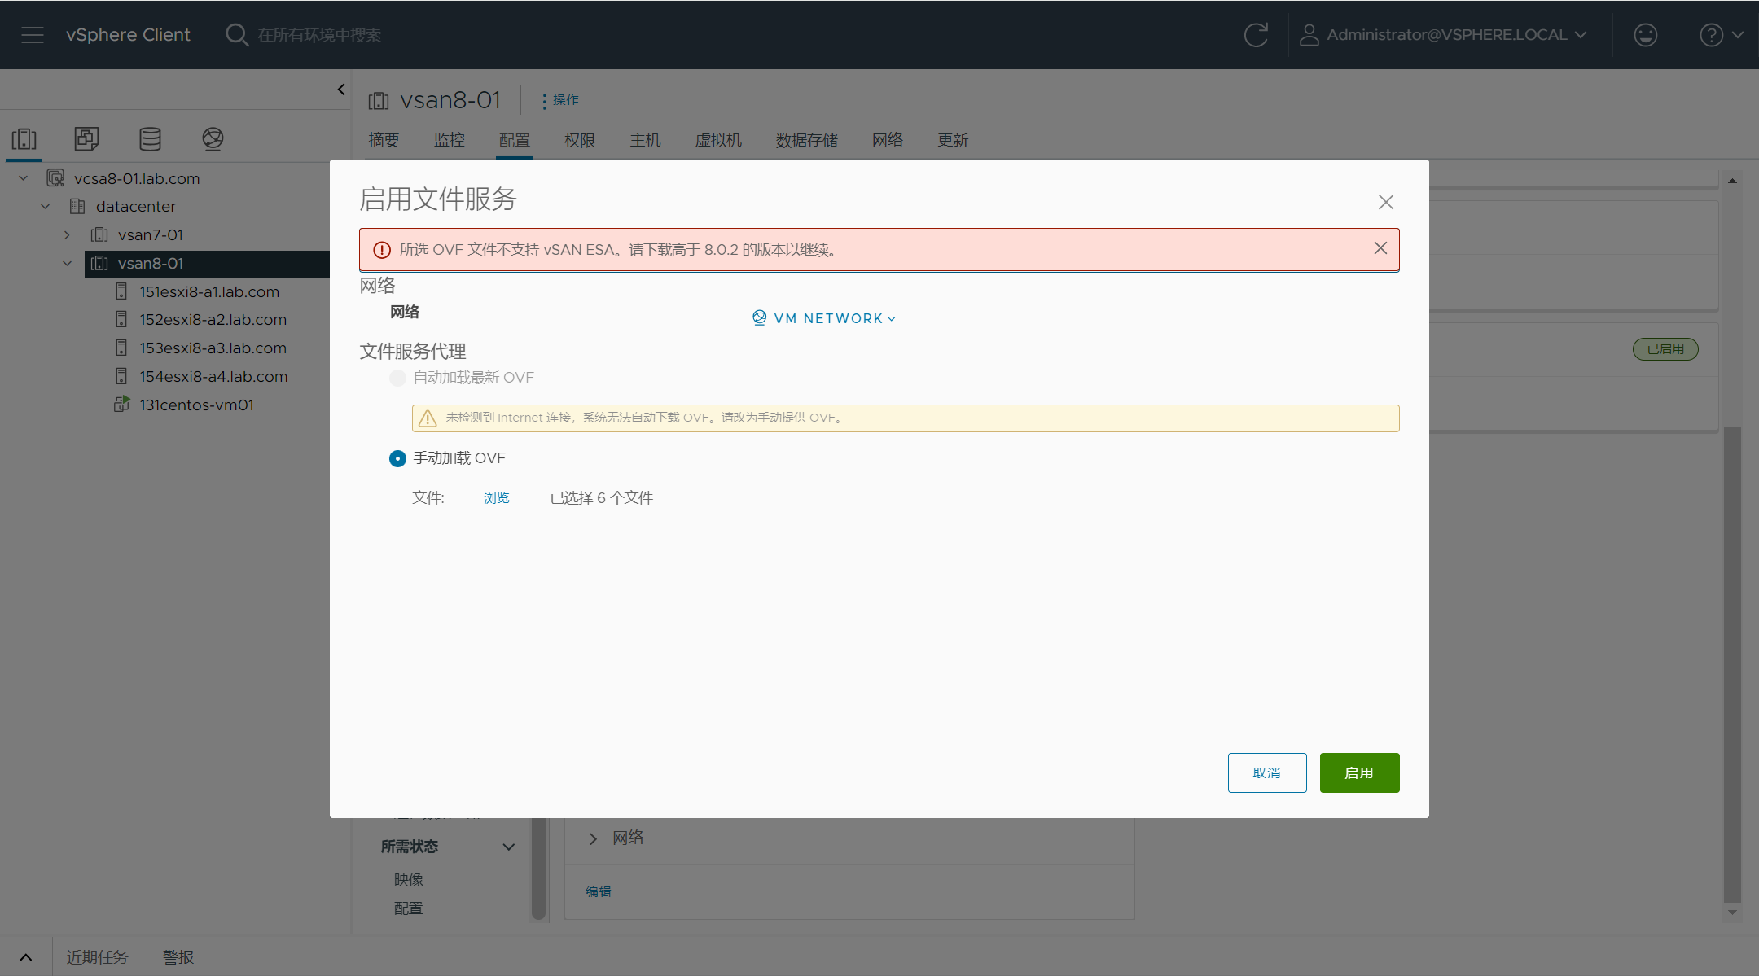
Task: Click the 153esxi8-a3 host icon
Action: coord(121,348)
